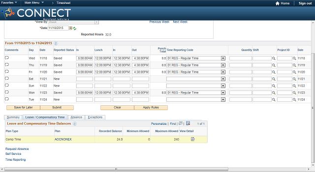The image size is (315, 177).
Task: Click the Apply Rules button
Action: [151, 108]
